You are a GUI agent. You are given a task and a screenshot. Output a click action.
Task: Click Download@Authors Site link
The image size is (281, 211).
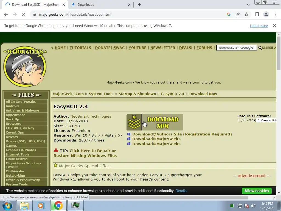tap(182, 134)
